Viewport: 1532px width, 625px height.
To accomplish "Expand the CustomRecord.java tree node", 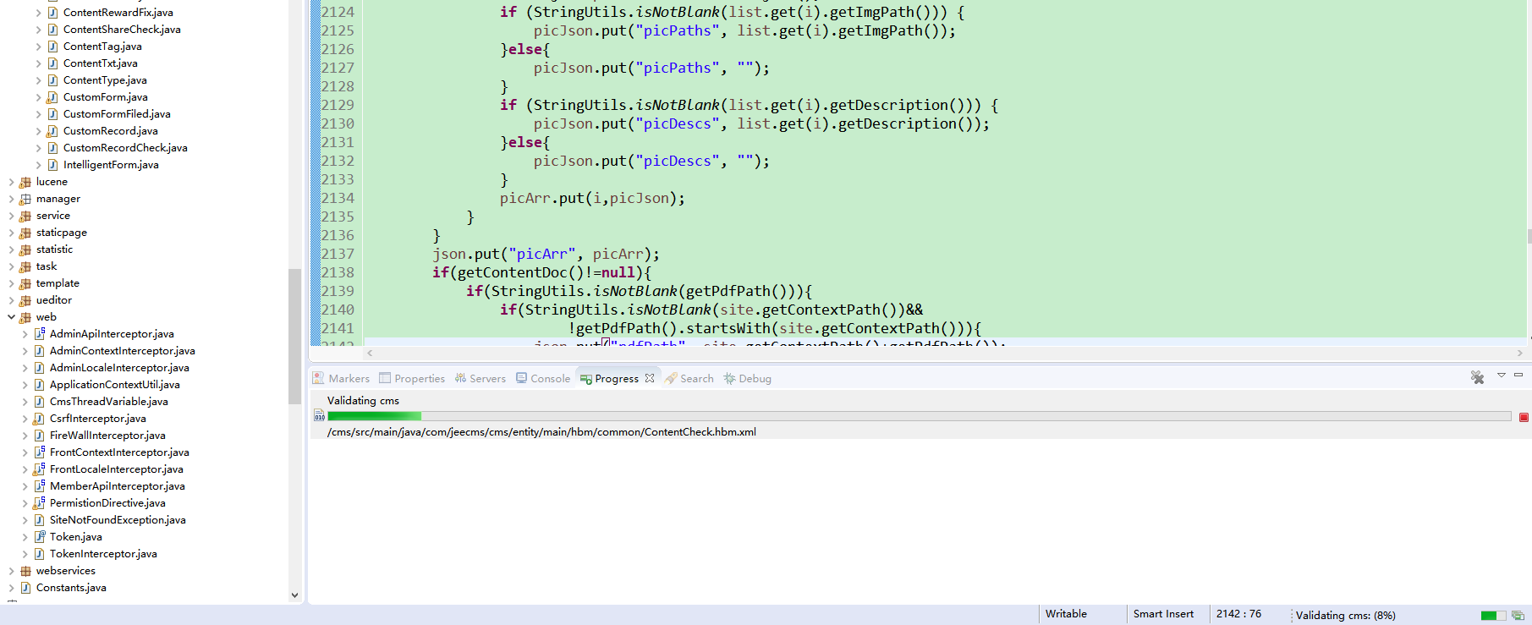I will click(38, 131).
